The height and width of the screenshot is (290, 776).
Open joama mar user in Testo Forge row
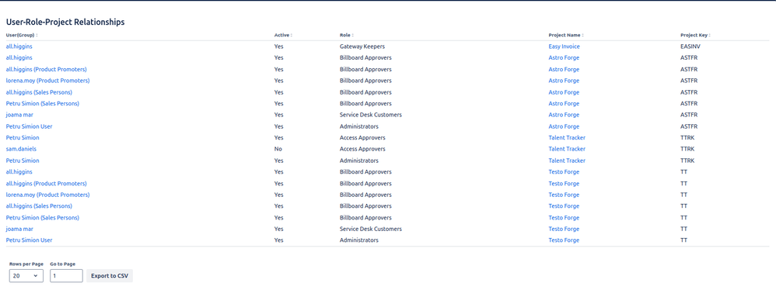coord(19,229)
